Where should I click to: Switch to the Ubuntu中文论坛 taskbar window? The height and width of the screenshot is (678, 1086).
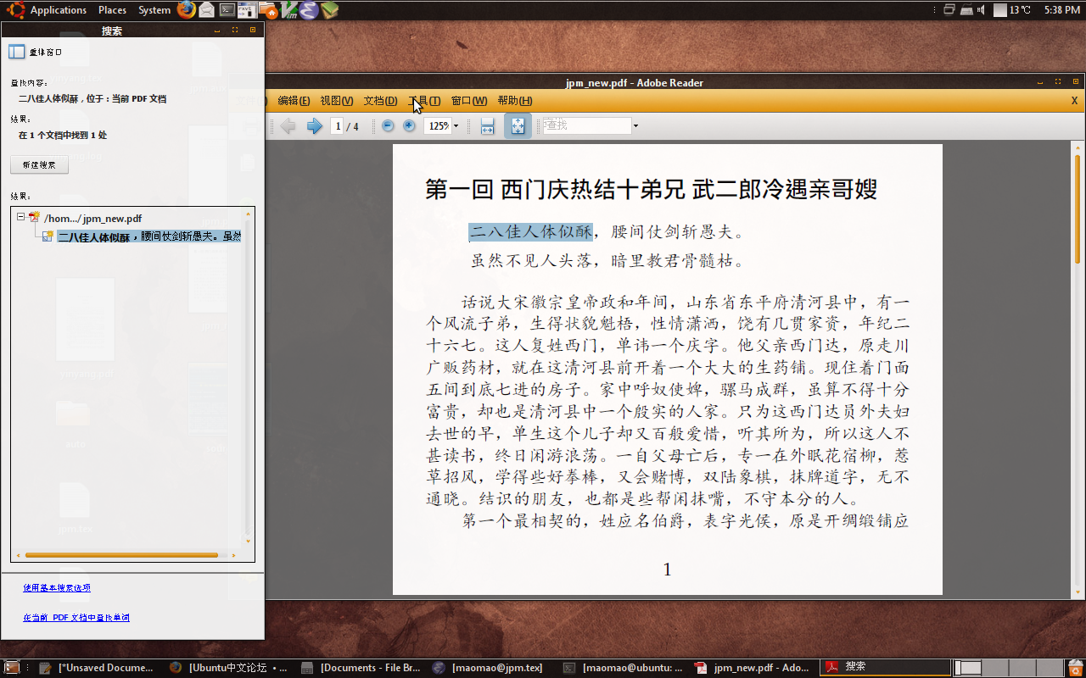229,668
